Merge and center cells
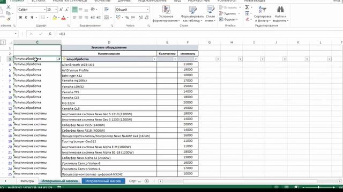 (x=107, y=18)
